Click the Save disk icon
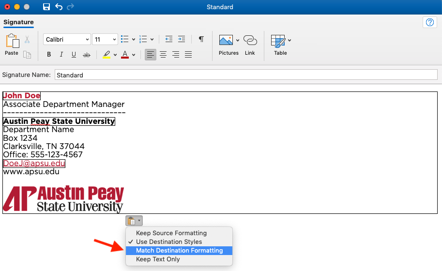Viewport: 442px width, 271px height. point(46,7)
